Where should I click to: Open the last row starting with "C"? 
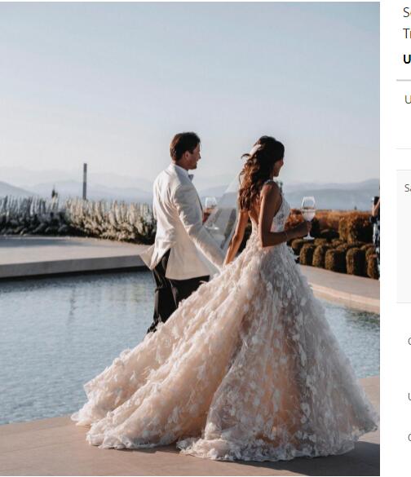click(409, 437)
